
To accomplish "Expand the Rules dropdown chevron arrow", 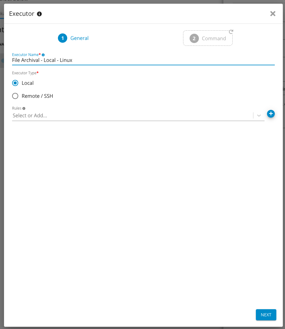I will (259, 115).
